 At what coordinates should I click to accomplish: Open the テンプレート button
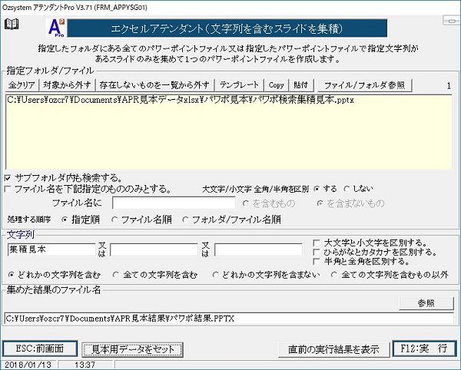(240, 84)
